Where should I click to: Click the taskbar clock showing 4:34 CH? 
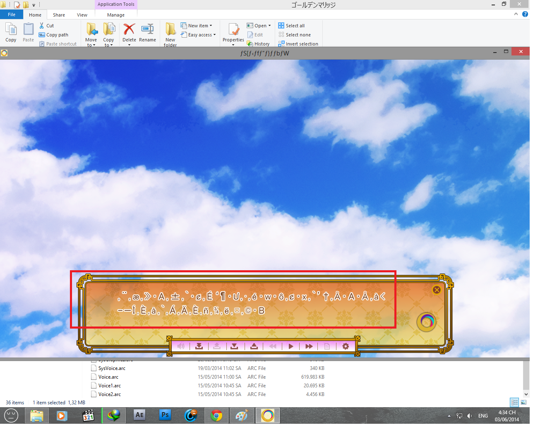point(507,416)
